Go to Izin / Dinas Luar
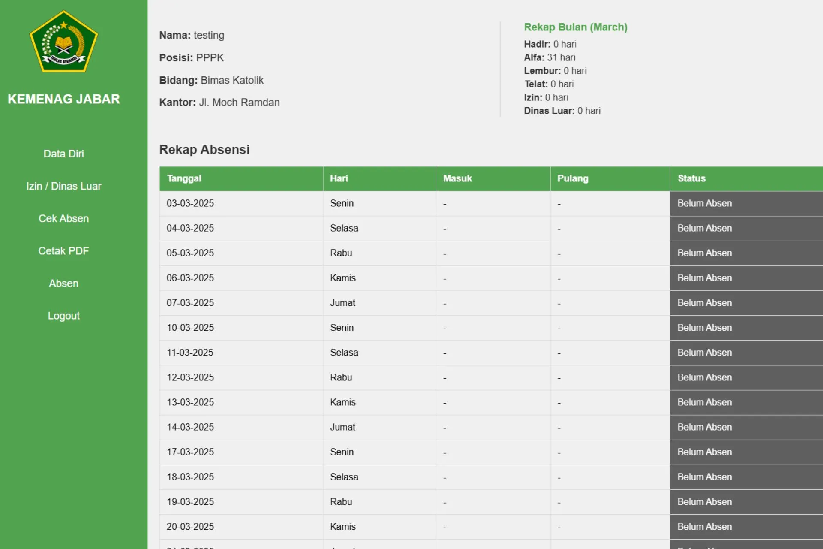The height and width of the screenshot is (549, 823). [64, 186]
